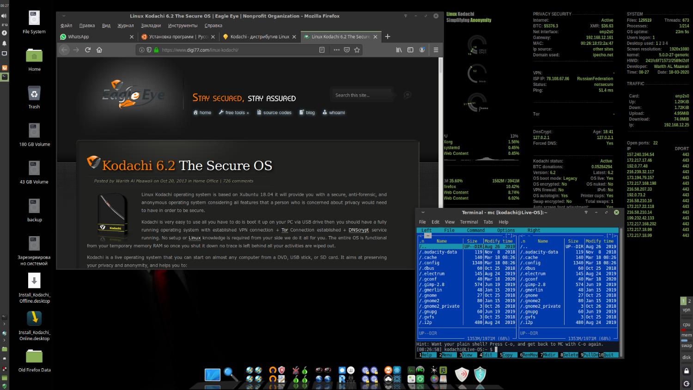
Task: Open Old Firefox Data folder
Action: click(x=34, y=360)
